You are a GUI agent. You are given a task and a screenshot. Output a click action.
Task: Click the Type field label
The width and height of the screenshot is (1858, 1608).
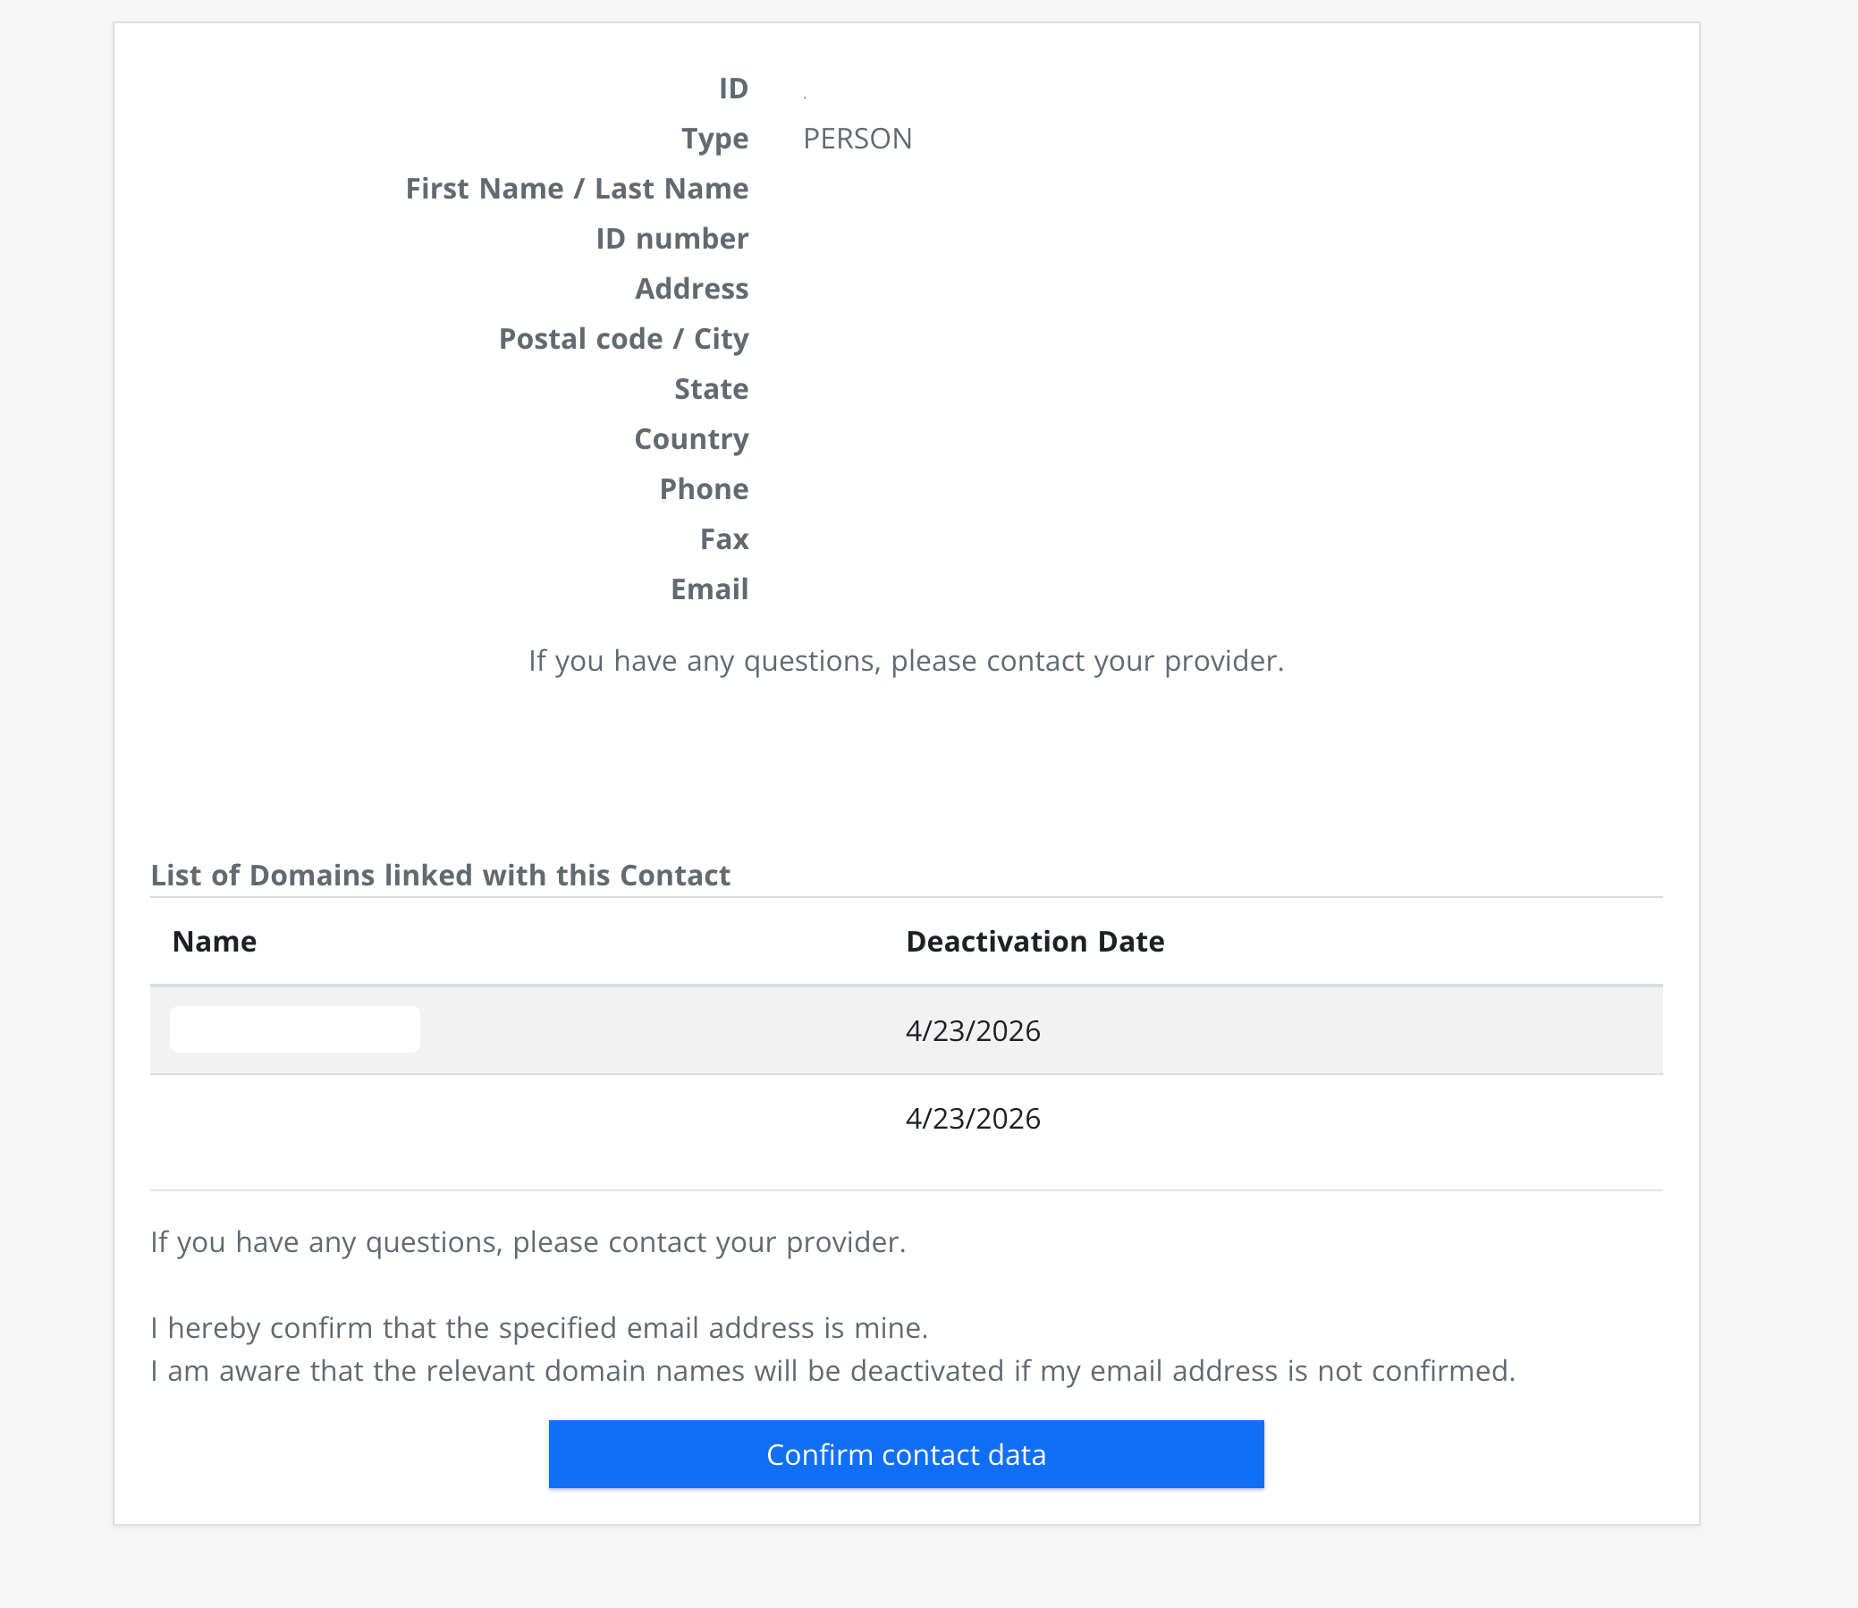(x=715, y=139)
